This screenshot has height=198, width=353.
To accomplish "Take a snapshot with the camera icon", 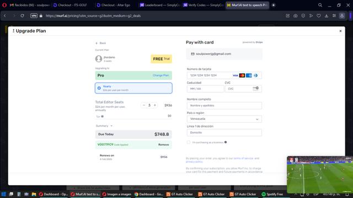I will click(x=296, y=16).
